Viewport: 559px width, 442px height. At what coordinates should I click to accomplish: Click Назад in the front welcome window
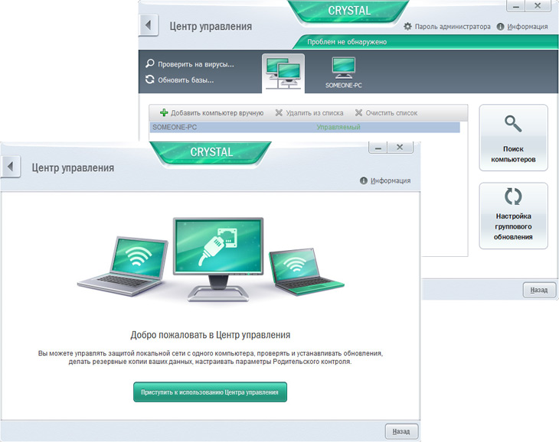point(401,431)
